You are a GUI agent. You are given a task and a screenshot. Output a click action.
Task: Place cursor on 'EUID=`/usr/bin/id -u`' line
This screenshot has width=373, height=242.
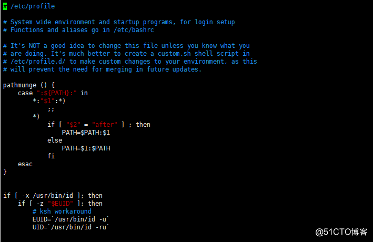click(x=71, y=219)
